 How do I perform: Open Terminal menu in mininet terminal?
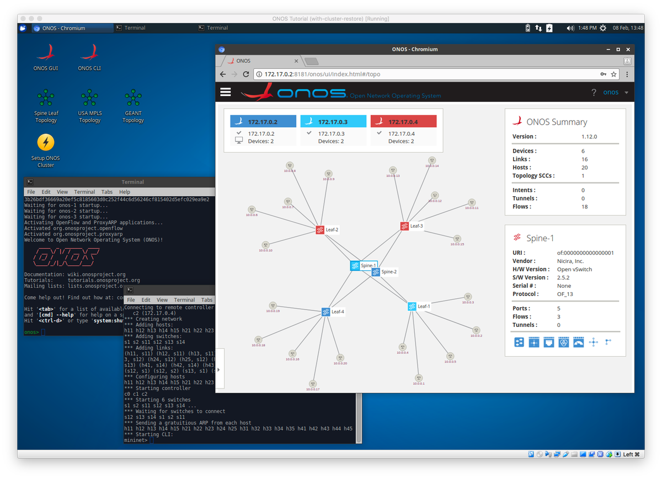point(184,300)
